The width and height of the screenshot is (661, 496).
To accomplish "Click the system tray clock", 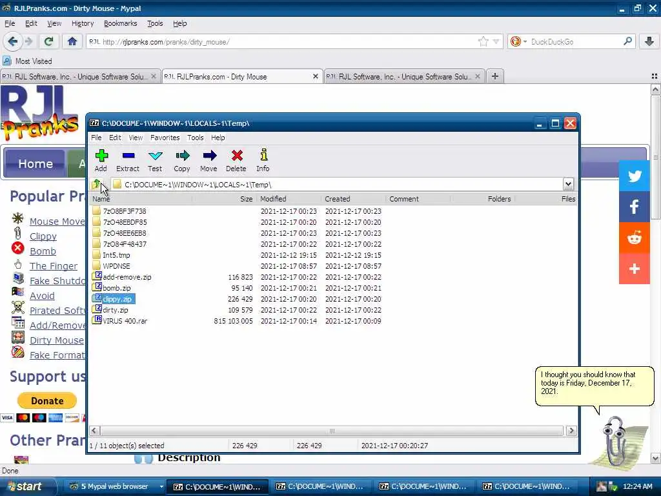I will pos(637,486).
